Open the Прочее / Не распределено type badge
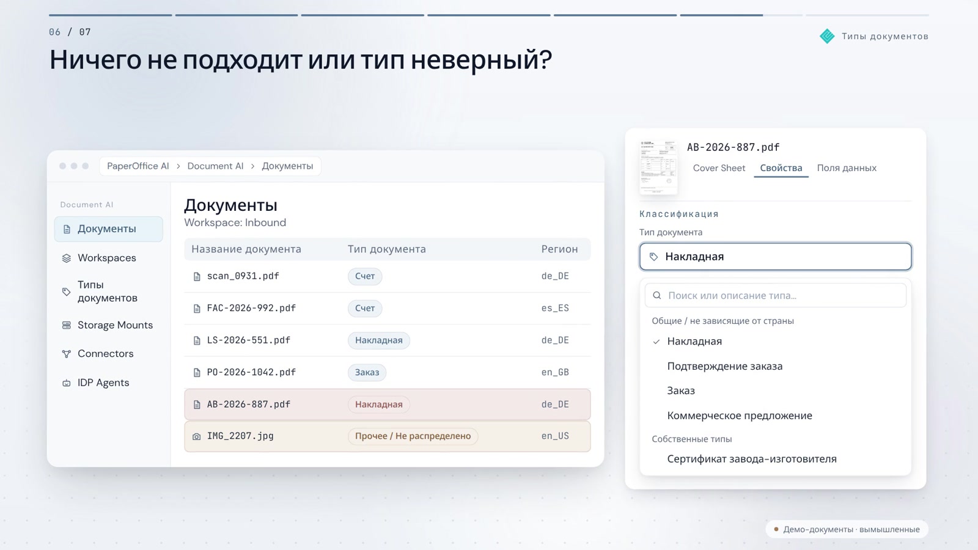978x550 pixels. tap(413, 436)
